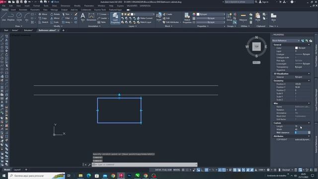This screenshot has width=318, height=179.
Task: Click the Windows Start button
Action: pyautogui.click(x=3, y=176)
